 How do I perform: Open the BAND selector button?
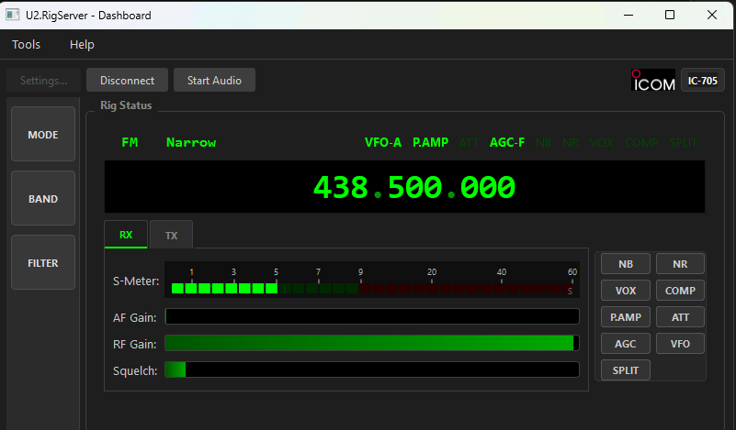pyautogui.click(x=43, y=199)
